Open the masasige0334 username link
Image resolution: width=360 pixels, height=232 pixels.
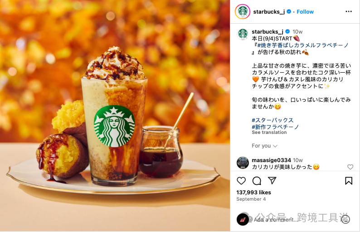pyautogui.click(x=271, y=160)
